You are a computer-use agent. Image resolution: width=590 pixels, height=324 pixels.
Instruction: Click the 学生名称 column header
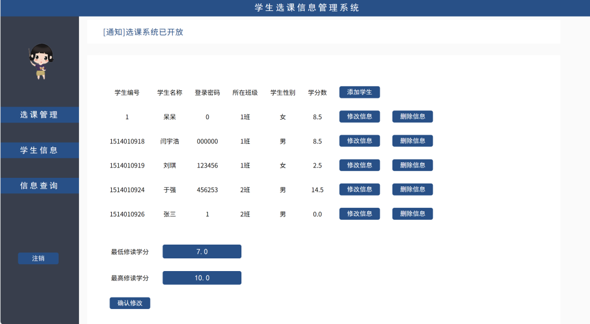pos(170,93)
